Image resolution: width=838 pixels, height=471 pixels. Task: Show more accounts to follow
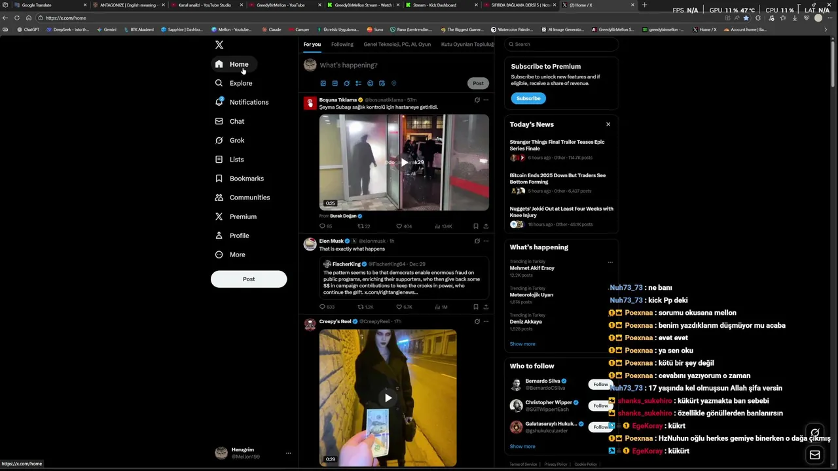[522, 446]
